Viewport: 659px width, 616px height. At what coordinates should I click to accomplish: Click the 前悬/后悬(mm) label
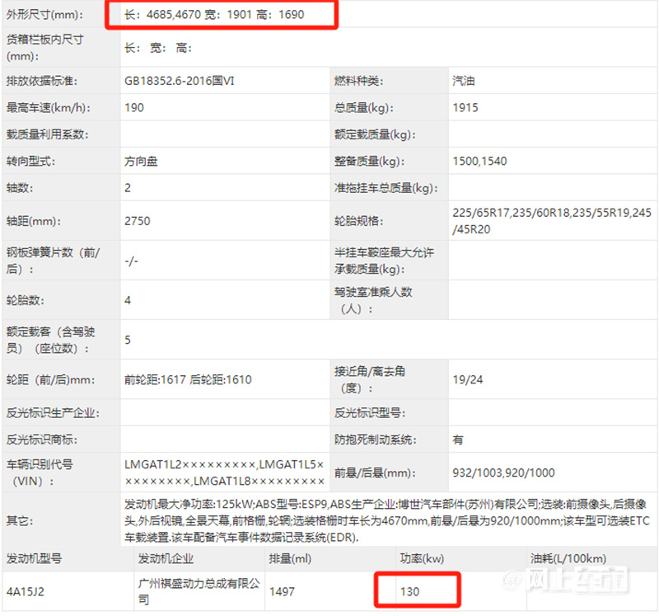coord(375,473)
